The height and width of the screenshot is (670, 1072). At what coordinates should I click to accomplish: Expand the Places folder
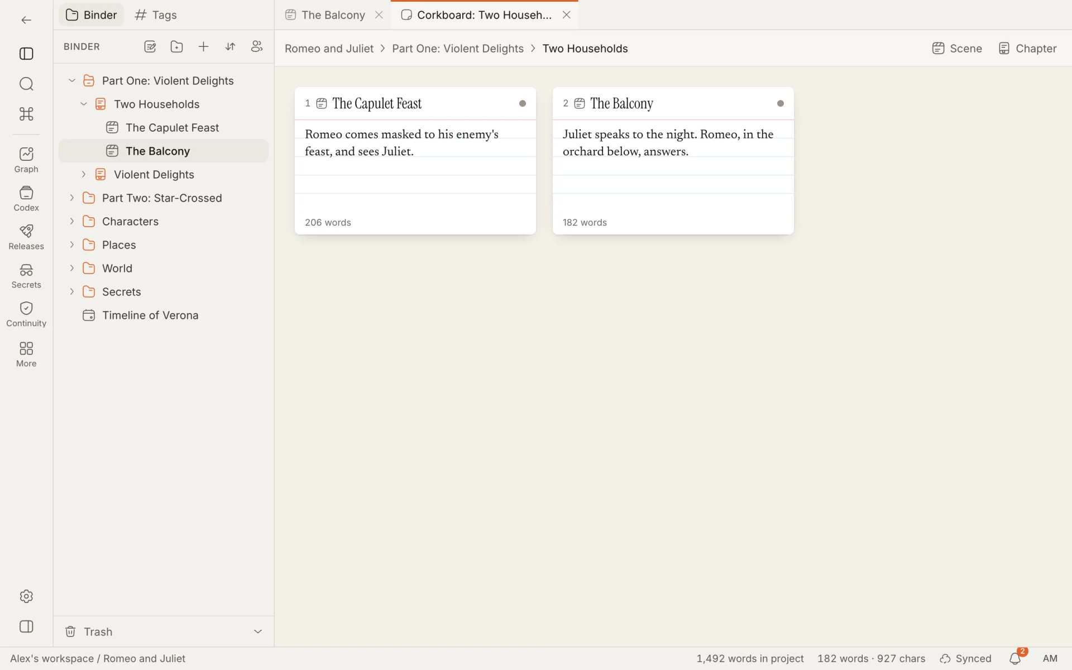click(x=72, y=245)
